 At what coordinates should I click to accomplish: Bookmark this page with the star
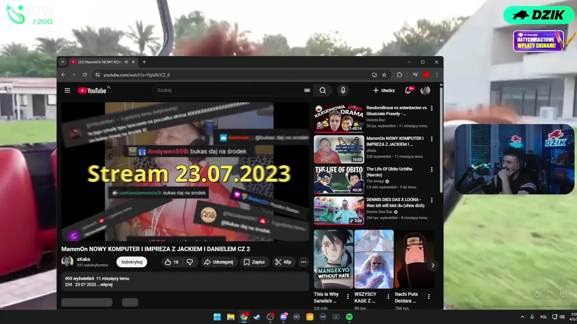tap(384, 75)
